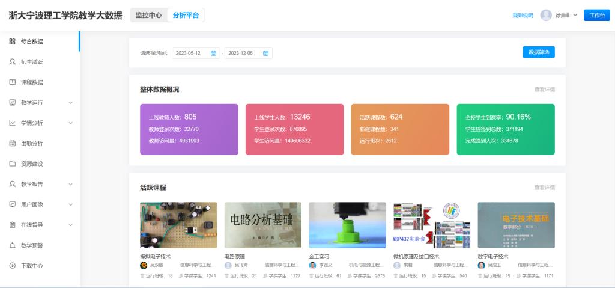Click the end date field 2023-12-06
Screen dimensions: 615x288
click(241, 54)
